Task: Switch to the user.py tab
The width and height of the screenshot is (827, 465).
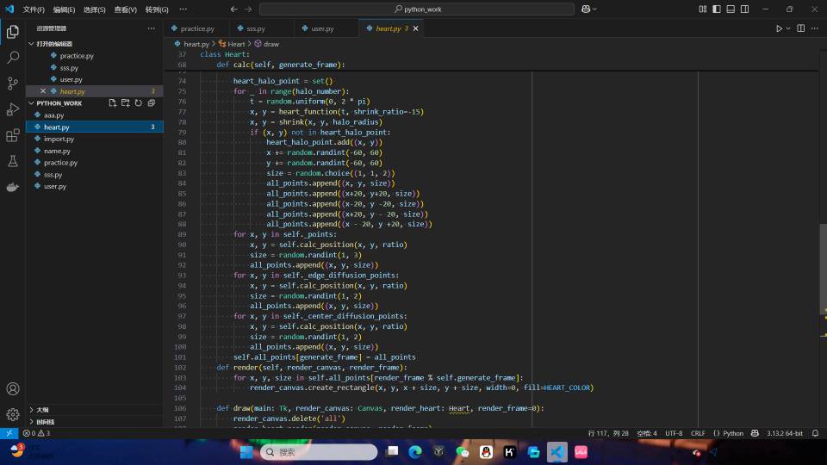Action: [322, 28]
